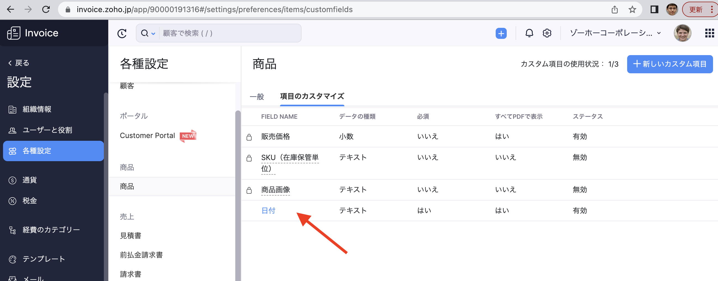Screen dimensions: 718x281
Task: Expand the search type dropdown arrow
Action: [x=153, y=34]
